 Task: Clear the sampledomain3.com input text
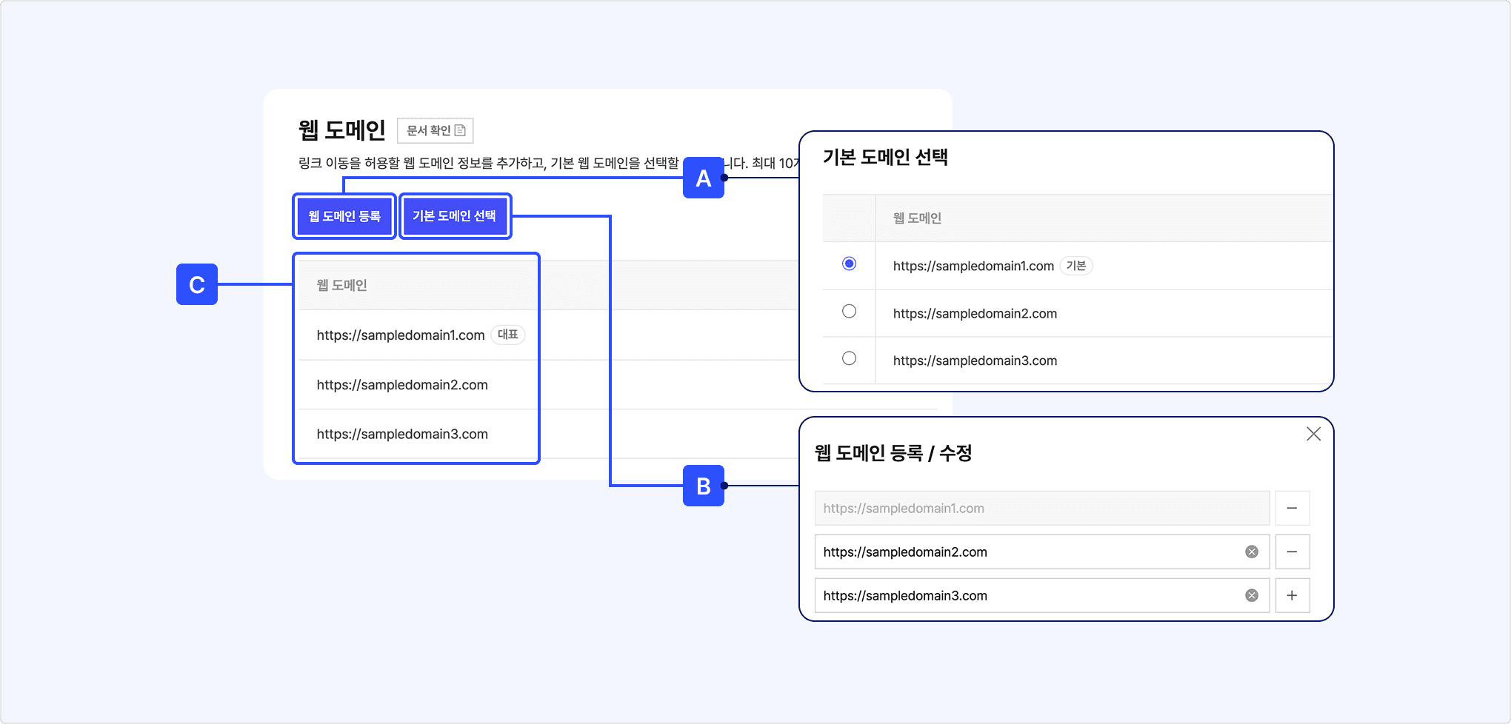point(1252,596)
